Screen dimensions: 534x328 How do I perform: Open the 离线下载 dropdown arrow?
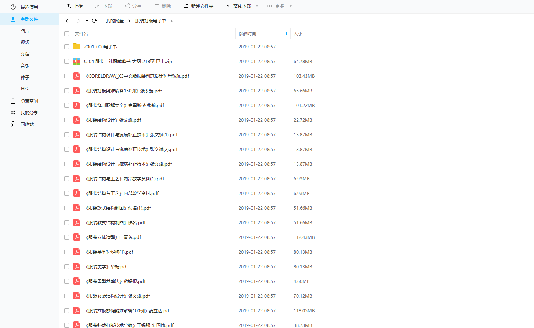coord(257,6)
